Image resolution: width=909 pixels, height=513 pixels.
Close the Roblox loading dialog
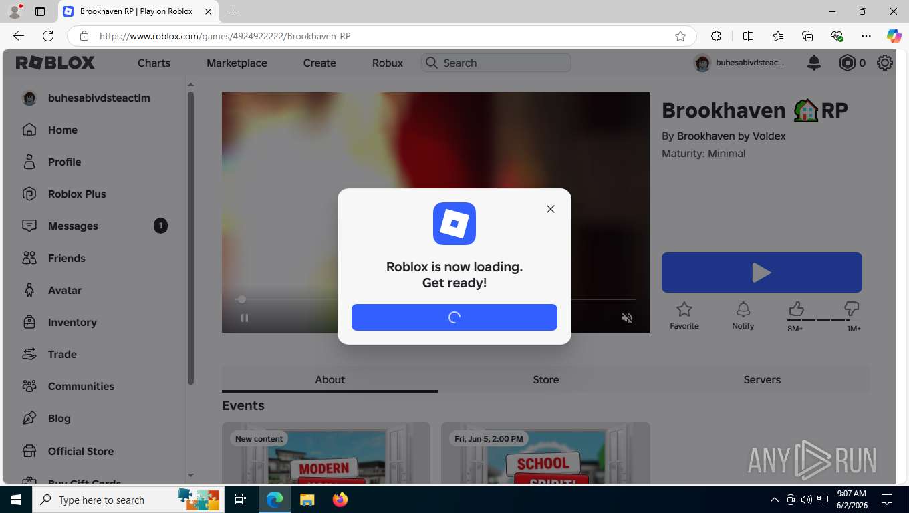[x=551, y=209]
